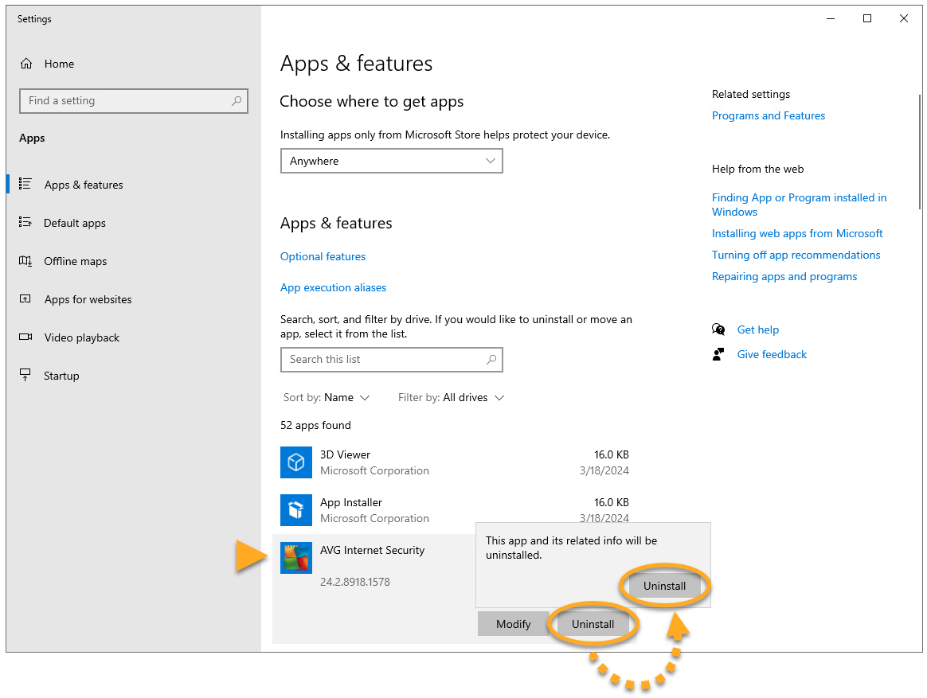Open the Anywhere app source dropdown
Screen dimensions: 927x698
391,161
